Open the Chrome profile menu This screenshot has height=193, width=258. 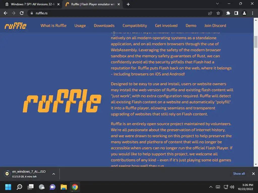(x=244, y=13)
